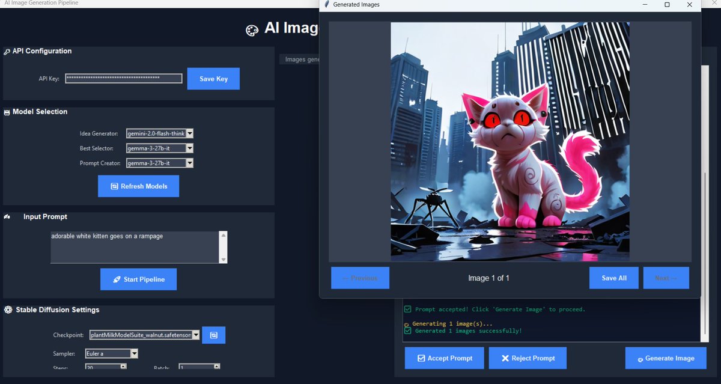Click the Start Pipeline button
This screenshot has height=384, width=721.
tap(138, 279)
